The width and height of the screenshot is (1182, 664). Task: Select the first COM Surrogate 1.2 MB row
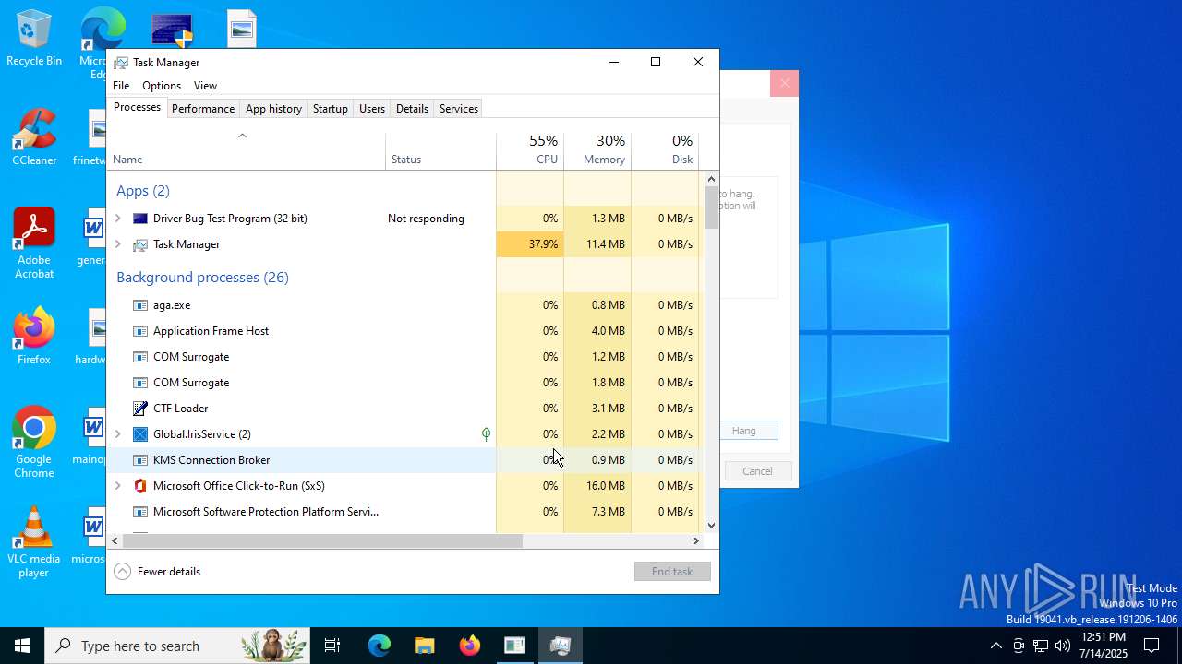point(405,357)
